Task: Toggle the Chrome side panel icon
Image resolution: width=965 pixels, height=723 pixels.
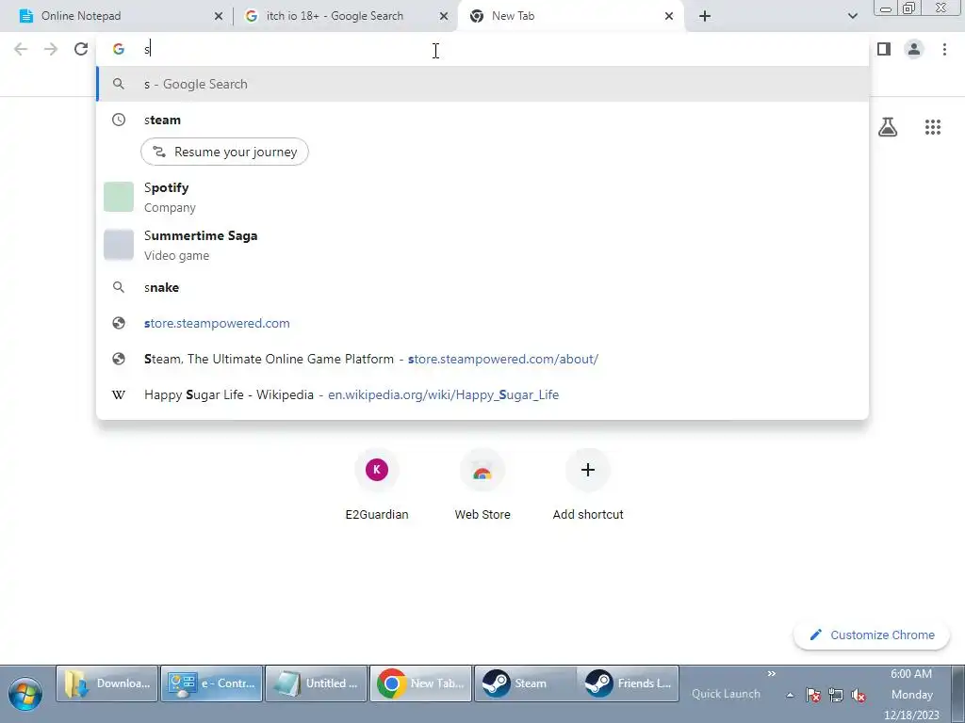Action: click(x=884, y=49)
